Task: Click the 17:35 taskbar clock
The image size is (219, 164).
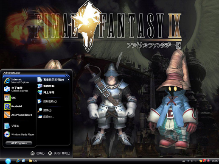Action: click(215, 161)
